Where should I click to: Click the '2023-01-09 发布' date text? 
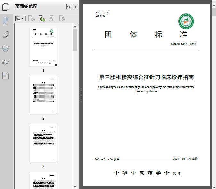pos(107,159)
